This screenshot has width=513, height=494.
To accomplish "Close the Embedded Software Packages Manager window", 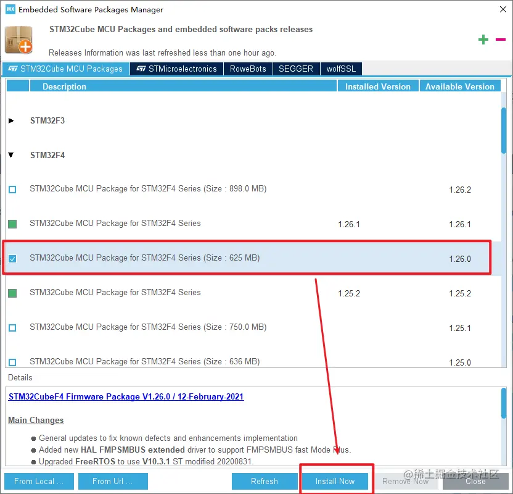I will [x=503, y=9].
